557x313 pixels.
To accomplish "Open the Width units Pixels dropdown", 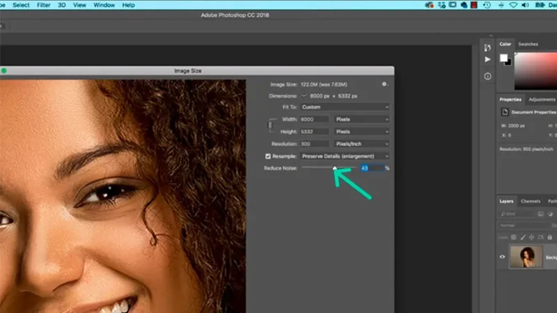I will coord(361,119).
